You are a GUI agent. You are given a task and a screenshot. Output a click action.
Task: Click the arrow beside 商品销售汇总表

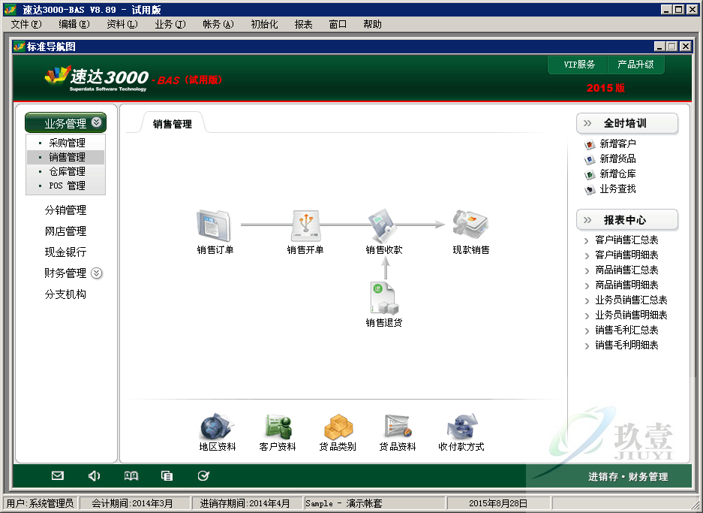pos(587,271)
